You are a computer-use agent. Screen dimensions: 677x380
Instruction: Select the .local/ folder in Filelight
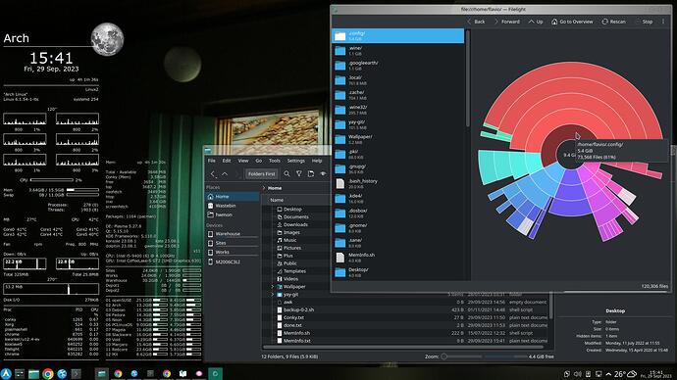click(x=397, y=80)
